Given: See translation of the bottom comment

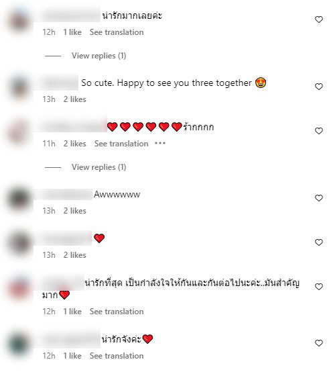Looking at the screenshot, I should (117, 356).
